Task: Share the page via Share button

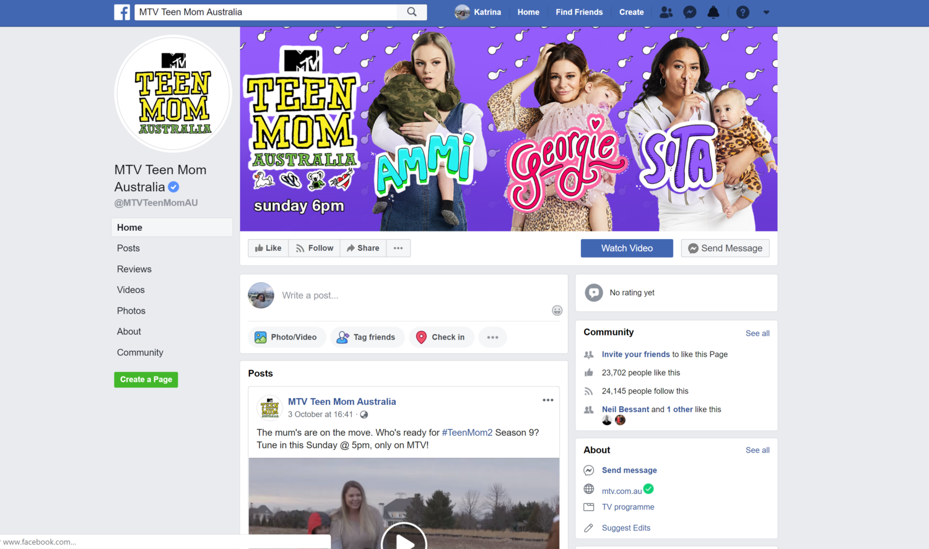Action: pyautogui.click(x=363, y=248)
